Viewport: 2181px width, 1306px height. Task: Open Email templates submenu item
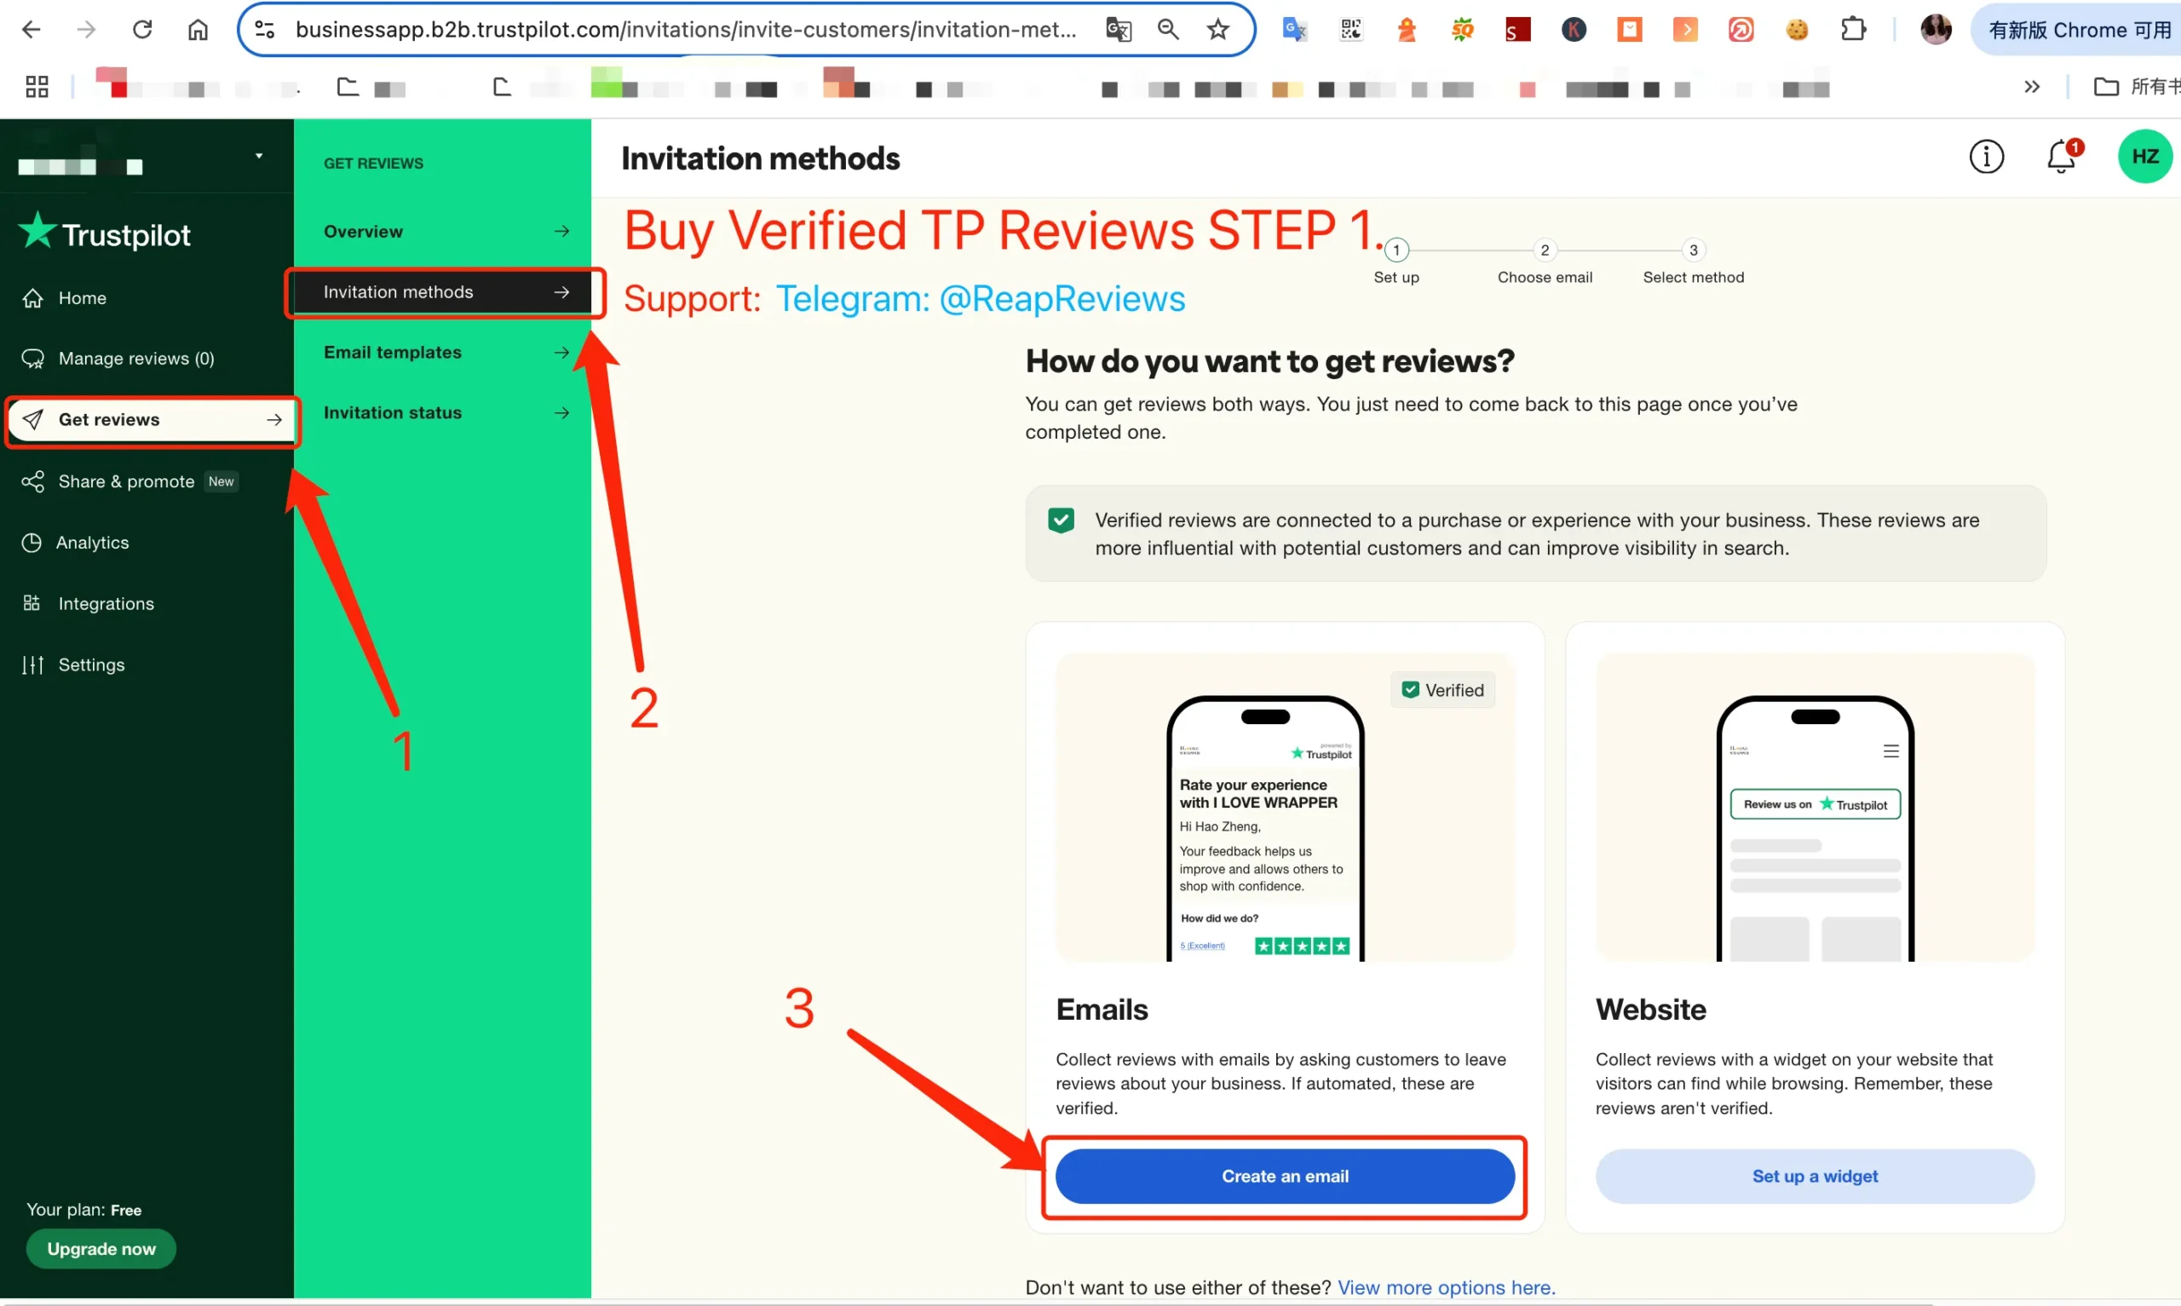coord(446,352)
